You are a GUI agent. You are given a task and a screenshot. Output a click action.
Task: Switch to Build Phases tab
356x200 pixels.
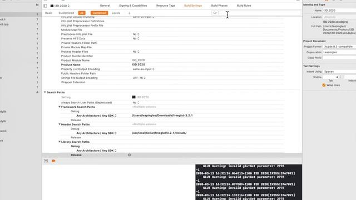tap(219, 6)
